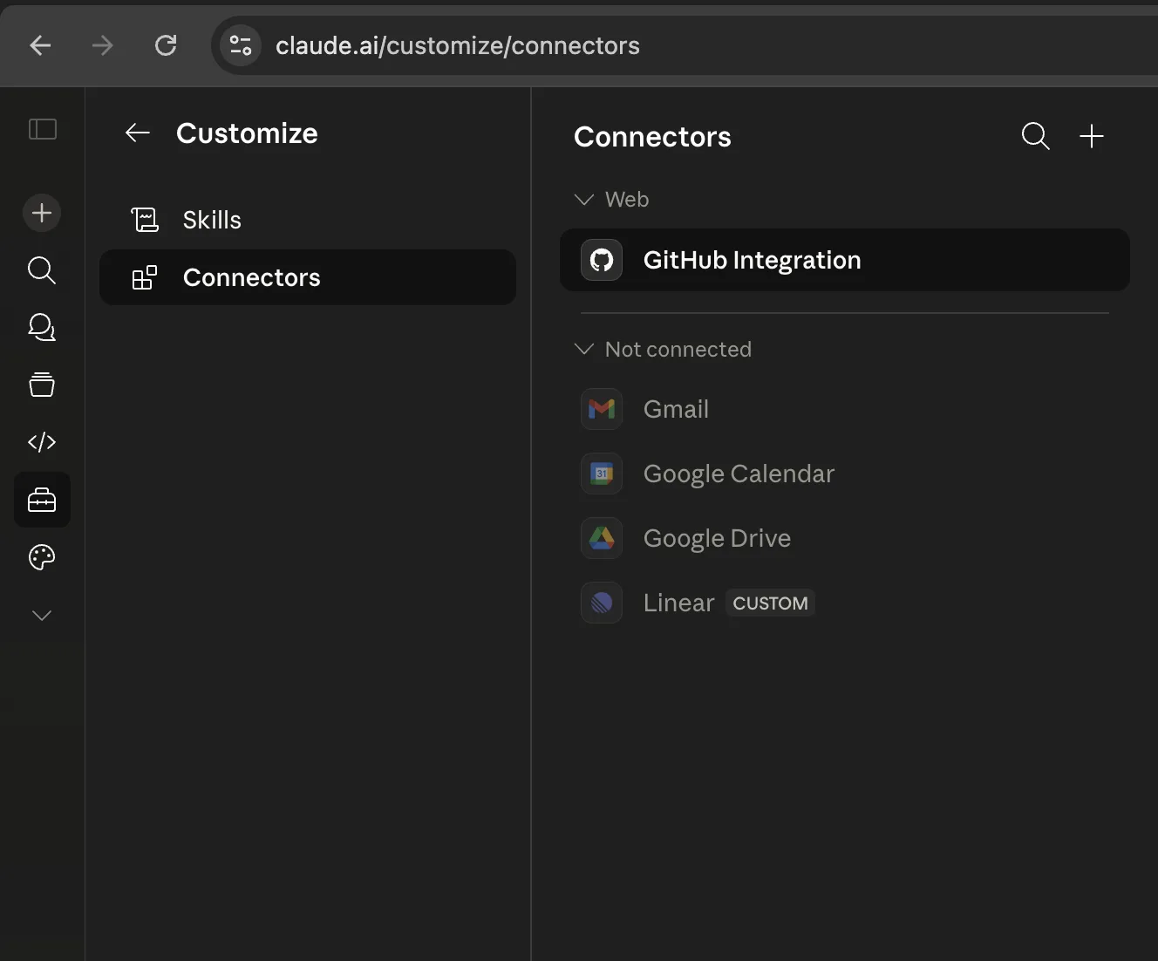Select the Linear connector
The image size is (1158, 961).
(845, 603)
